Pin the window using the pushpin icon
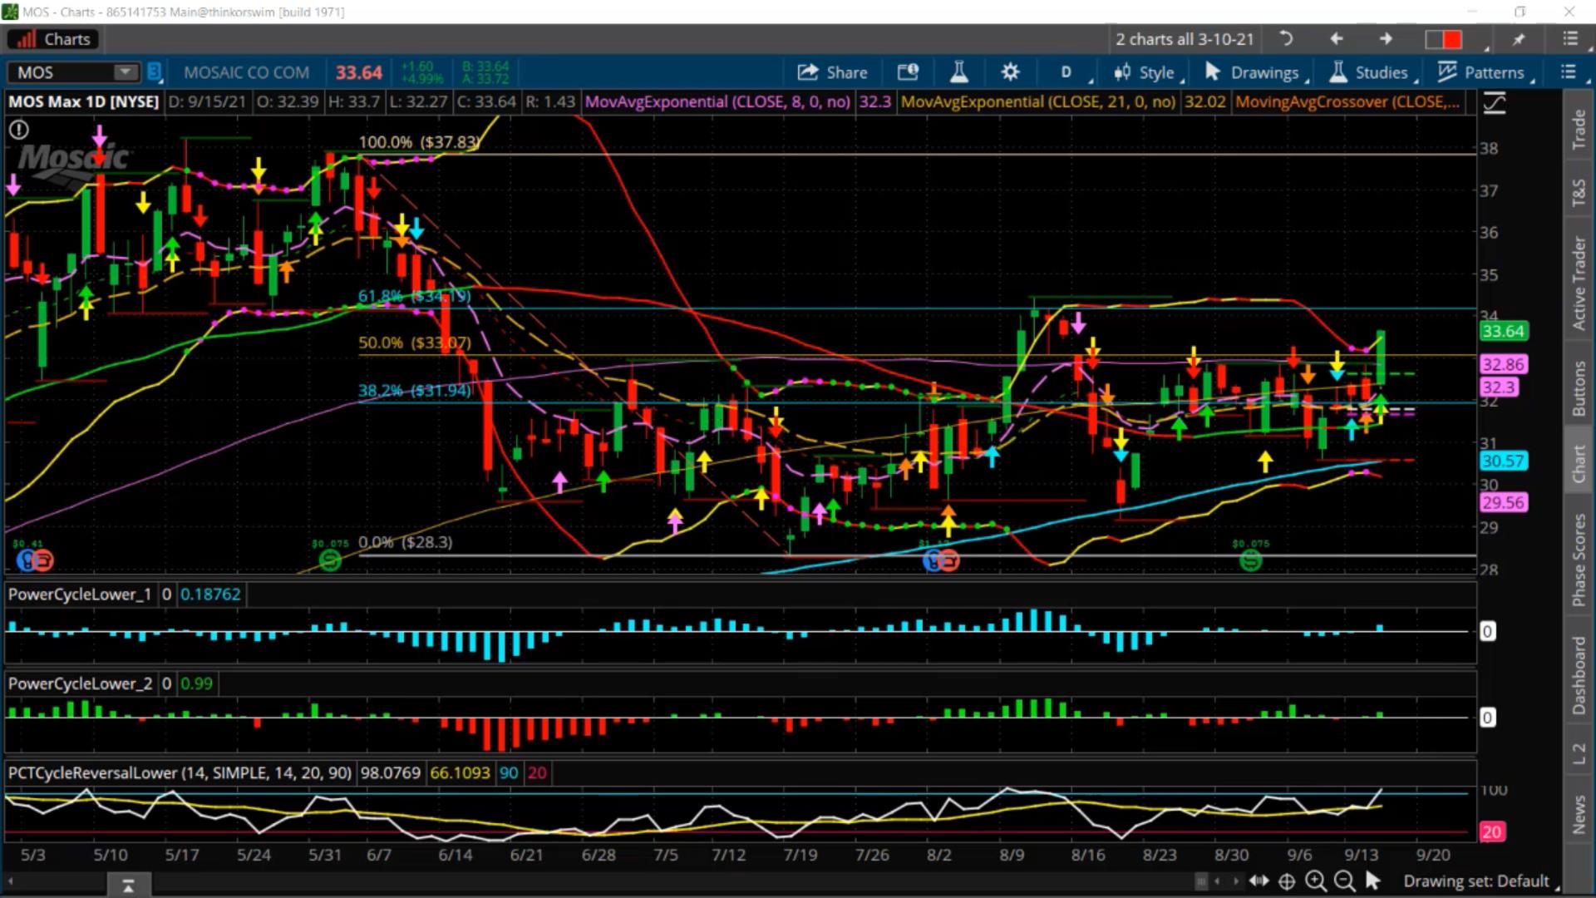 pos(1518,39)
